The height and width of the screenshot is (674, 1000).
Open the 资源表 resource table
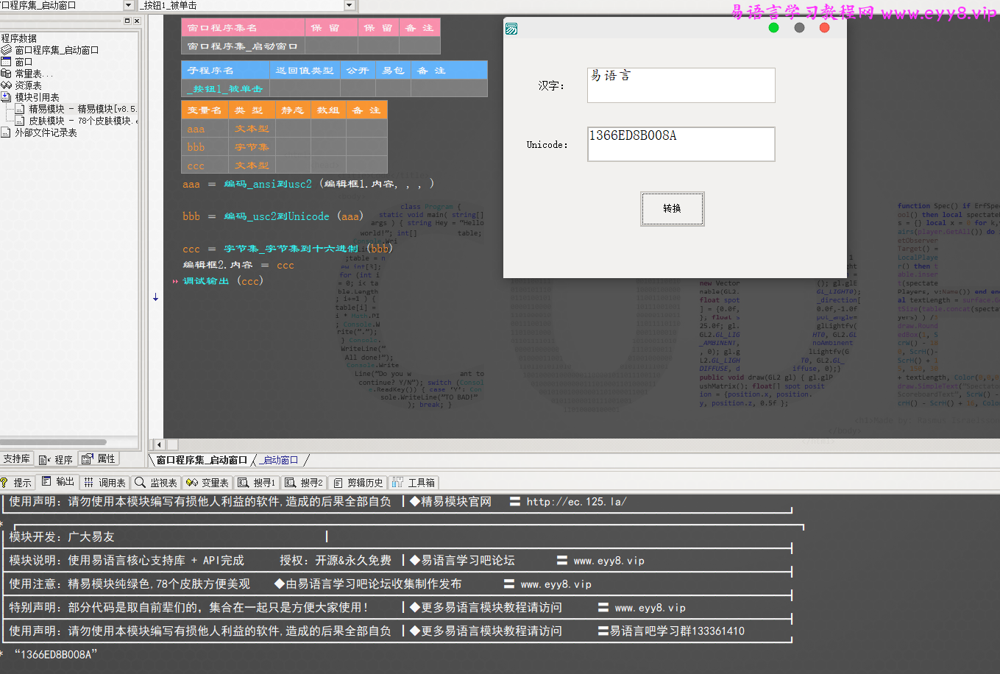tap(28, 85)
